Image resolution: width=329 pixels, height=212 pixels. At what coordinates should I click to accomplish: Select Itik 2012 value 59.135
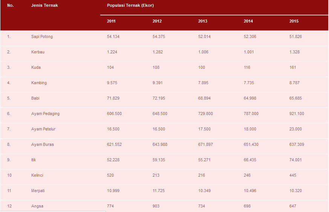tap(159, 160)
